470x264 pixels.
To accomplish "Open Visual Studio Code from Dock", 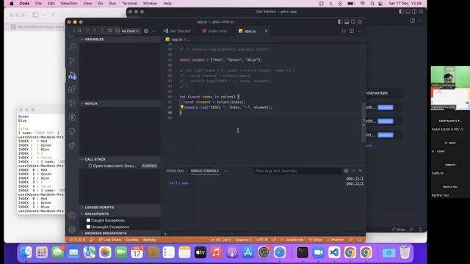I will 334,252.
